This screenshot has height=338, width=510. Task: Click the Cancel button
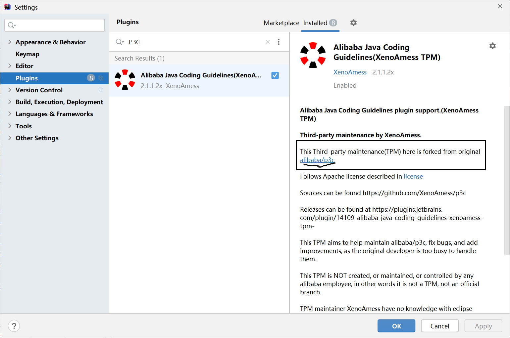[440, 326]
